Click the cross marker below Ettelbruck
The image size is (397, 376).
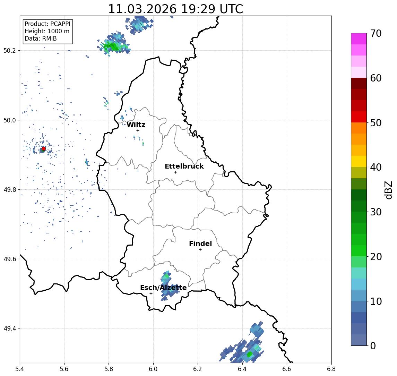point(175,172)
